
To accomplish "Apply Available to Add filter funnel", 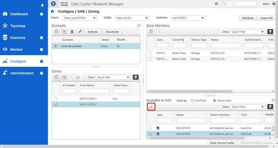I will (x=270, y=107).
